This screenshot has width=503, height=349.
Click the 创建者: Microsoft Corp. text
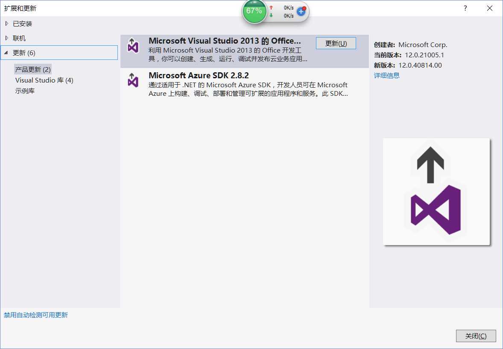411,45
